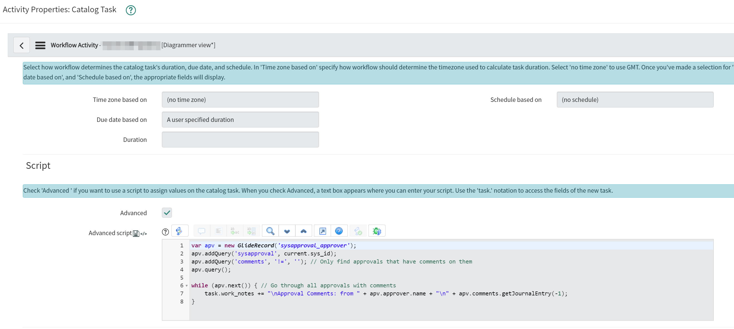Click the find previous up-arrow toggle
This screenshot has height=329, width=734.
point(304,231)
